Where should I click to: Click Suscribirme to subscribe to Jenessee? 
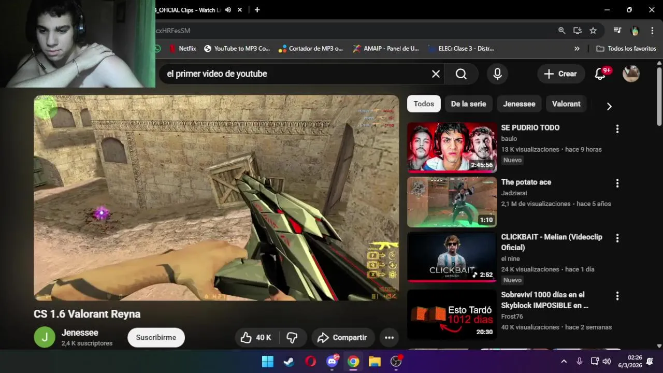click(156, 337)
